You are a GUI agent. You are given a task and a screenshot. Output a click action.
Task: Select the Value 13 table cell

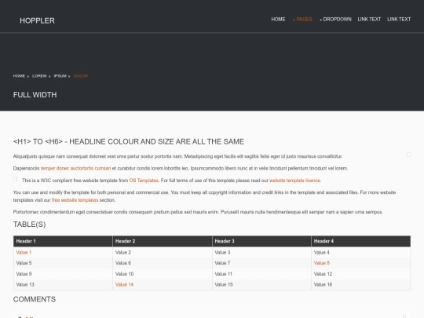(63, 284)
